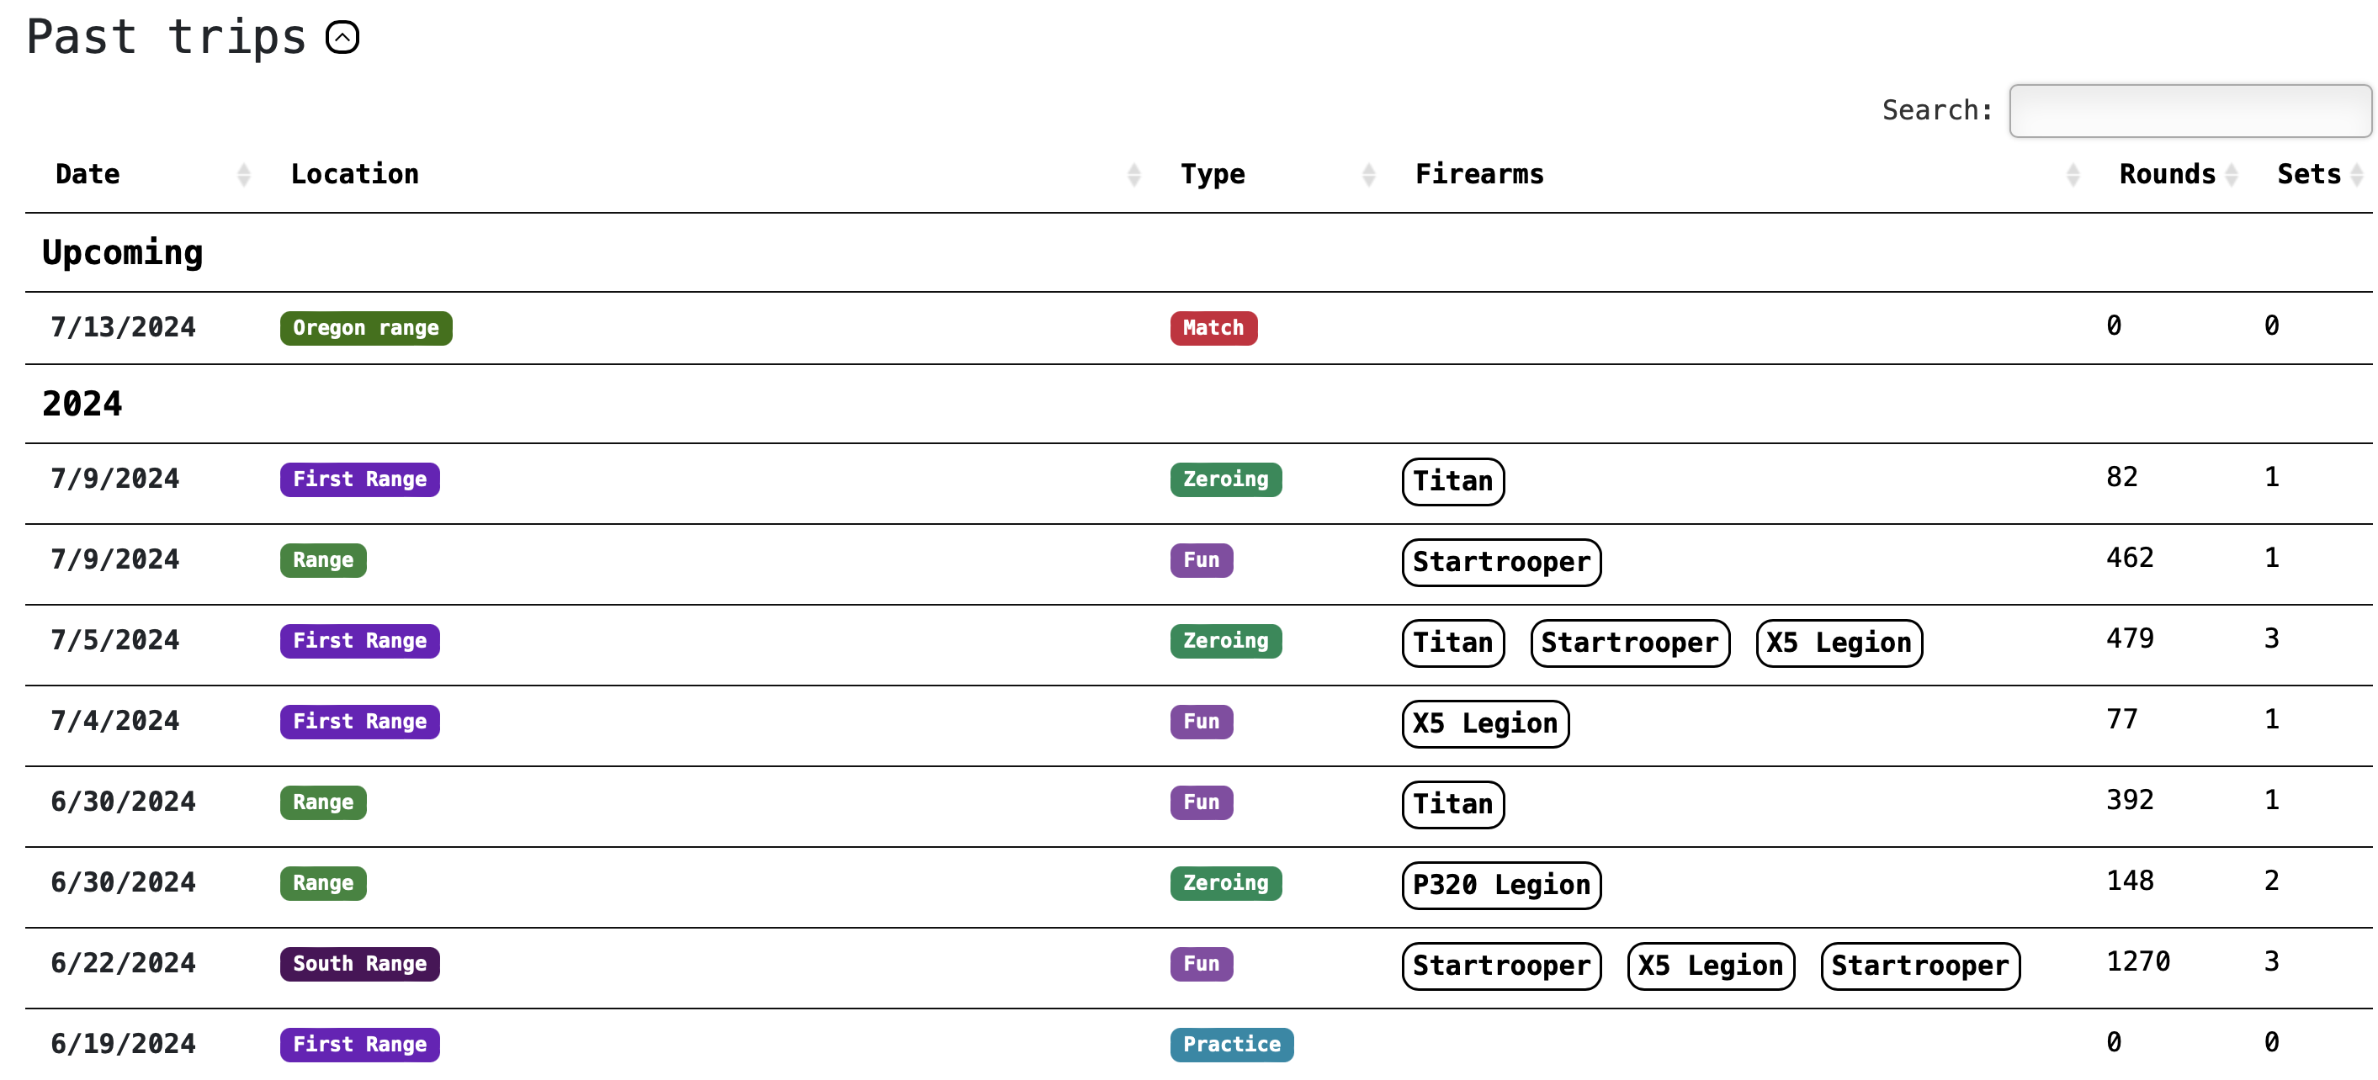Screen dimensions: 2378x1080
Task: Select the 7/4/2024 date cell
Action: coord(114,720)
